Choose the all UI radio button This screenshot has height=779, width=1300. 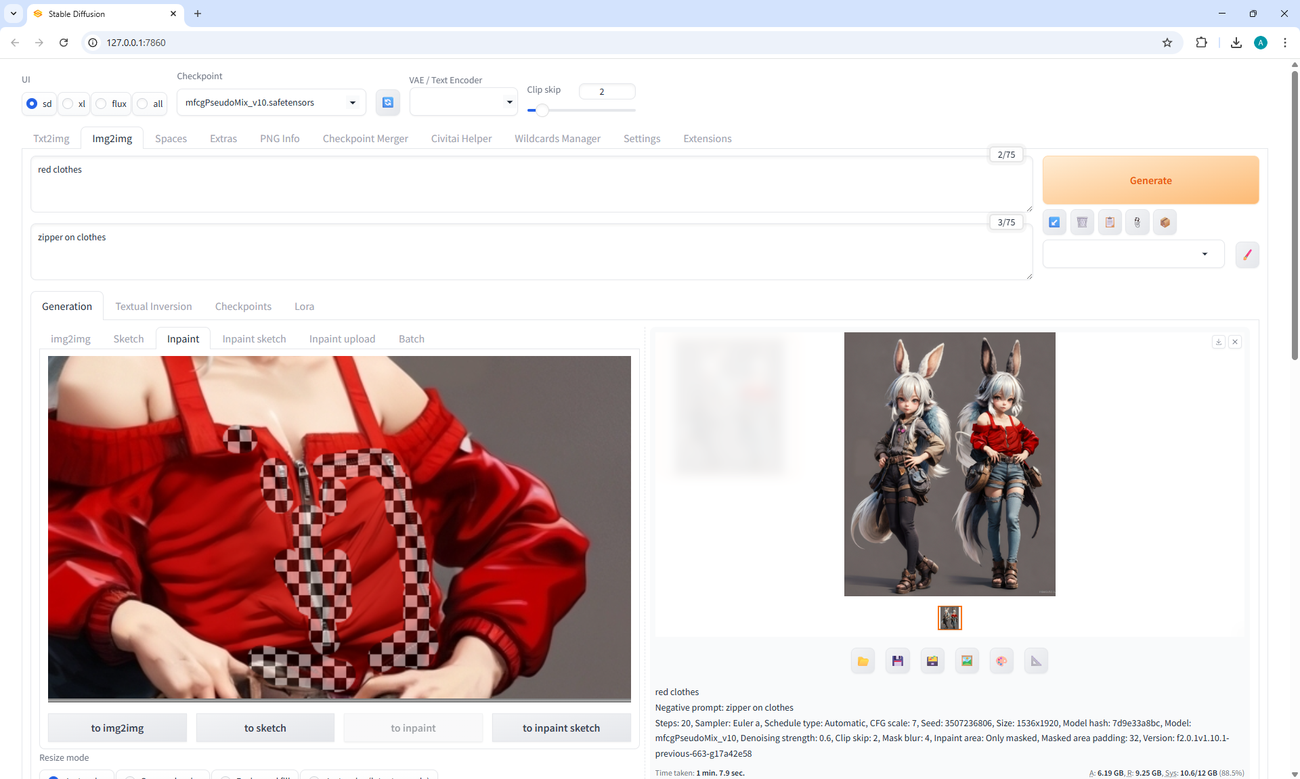click(143, 104)
